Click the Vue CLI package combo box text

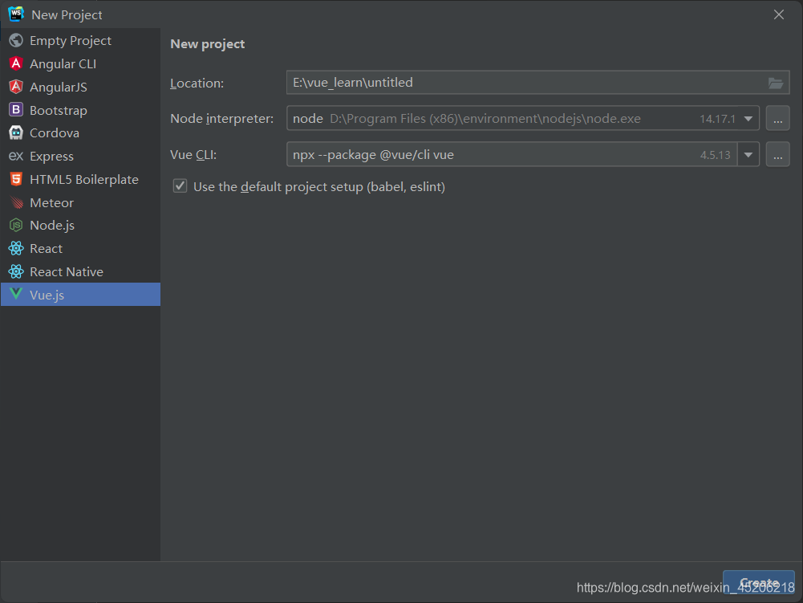373,154
